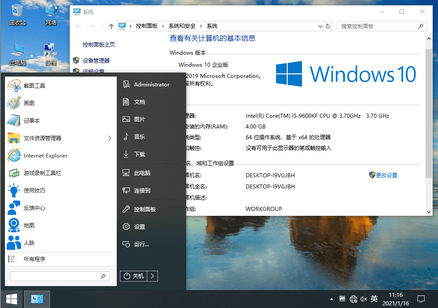Open the Action Center notification icon
The width and height of the screenshot is (438, 308).
point(421,299)
